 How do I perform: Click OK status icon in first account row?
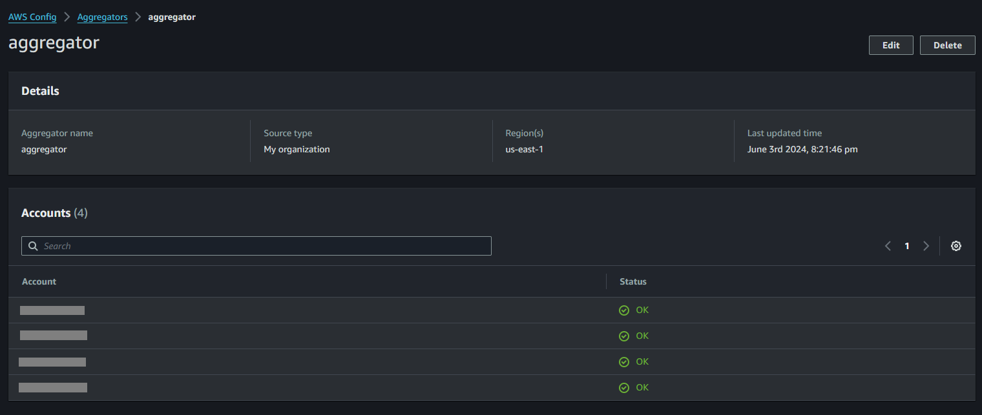pos(624,310)
